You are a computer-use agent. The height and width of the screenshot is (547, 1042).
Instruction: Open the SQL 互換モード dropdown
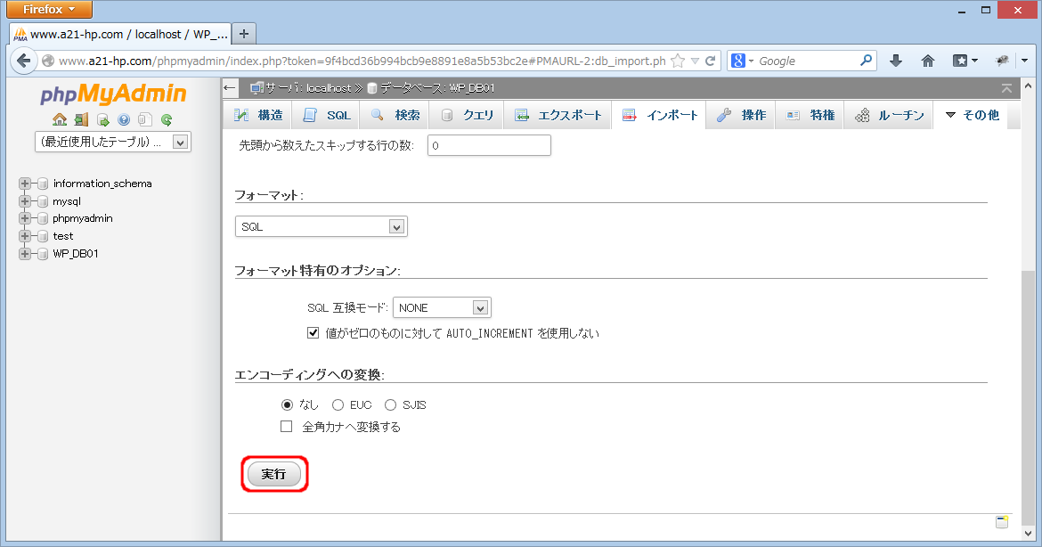coord(442,308)
